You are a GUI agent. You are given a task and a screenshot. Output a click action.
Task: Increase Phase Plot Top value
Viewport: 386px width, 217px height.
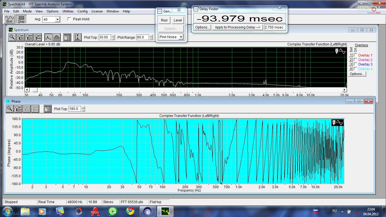83,107
